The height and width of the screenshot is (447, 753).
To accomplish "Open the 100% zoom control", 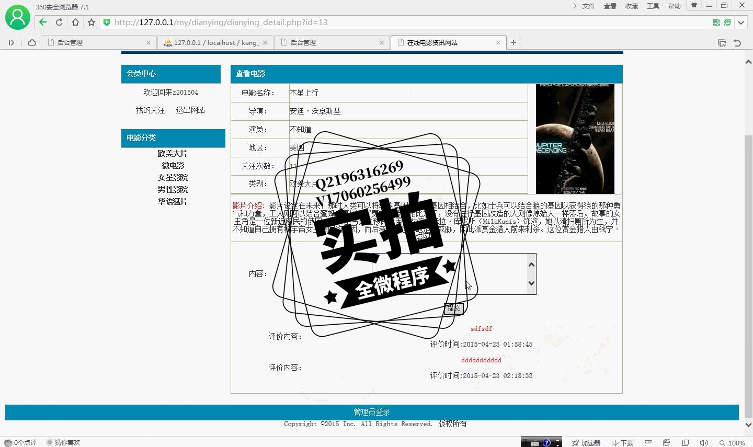I will [x=732, y=443].
